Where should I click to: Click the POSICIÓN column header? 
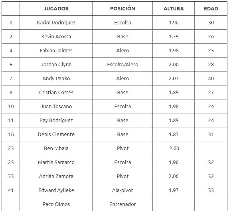[122, 8]
